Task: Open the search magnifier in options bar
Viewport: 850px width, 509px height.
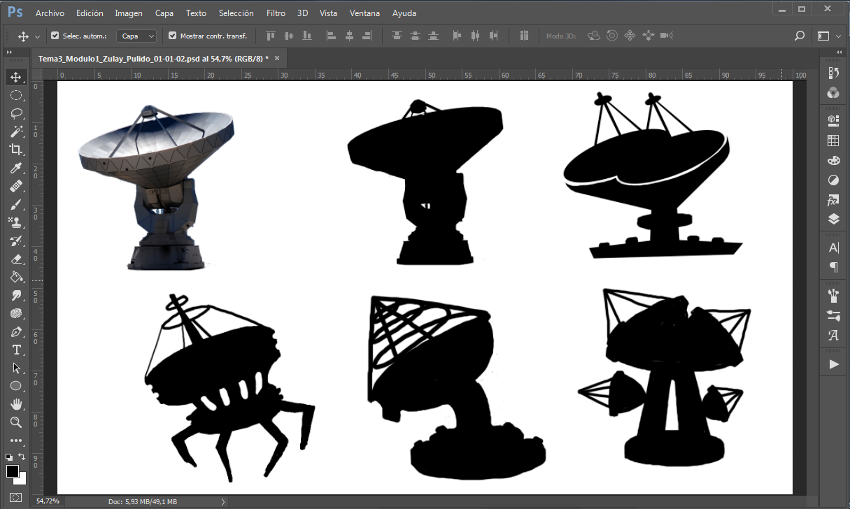Action: 799,36
